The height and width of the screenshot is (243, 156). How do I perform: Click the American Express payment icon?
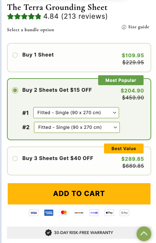click(49, 213)
